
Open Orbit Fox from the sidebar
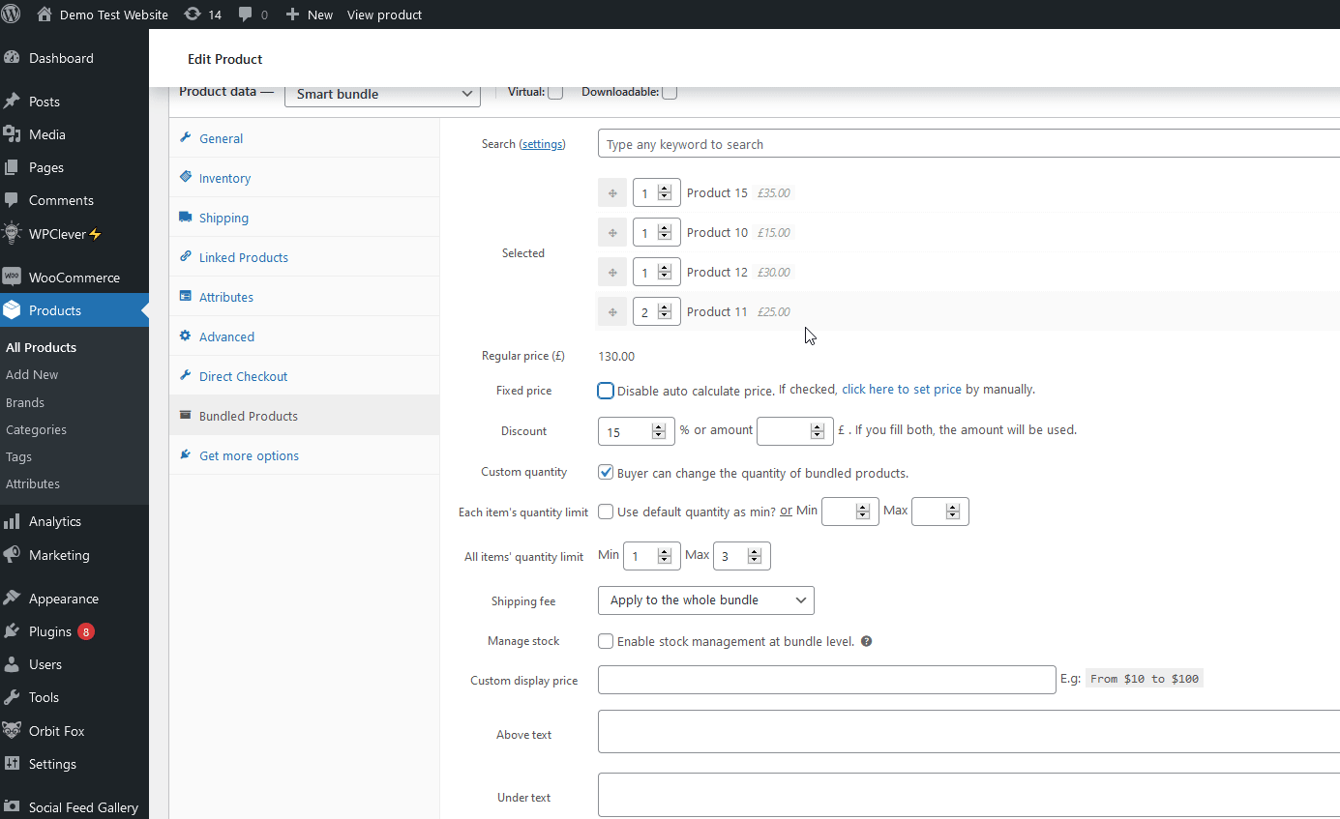(56, 731)
